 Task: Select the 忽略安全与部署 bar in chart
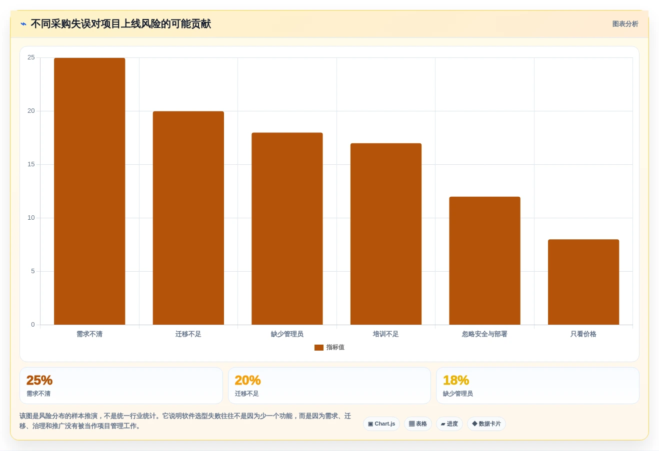point(484,261)
